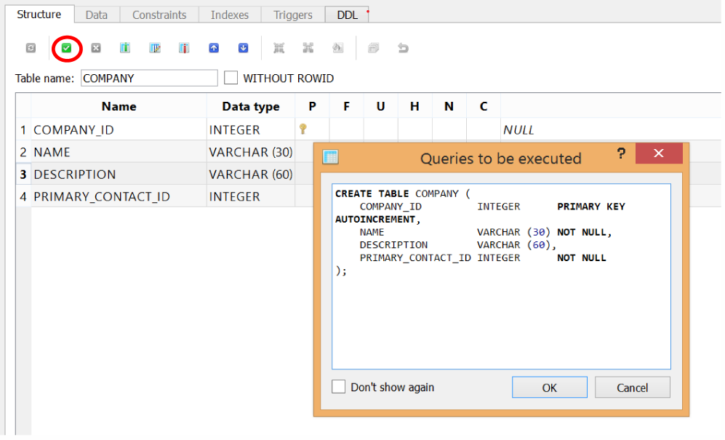Move column down with blue arrow
This screenshot has height=440, width=725.
coord(243,48)
